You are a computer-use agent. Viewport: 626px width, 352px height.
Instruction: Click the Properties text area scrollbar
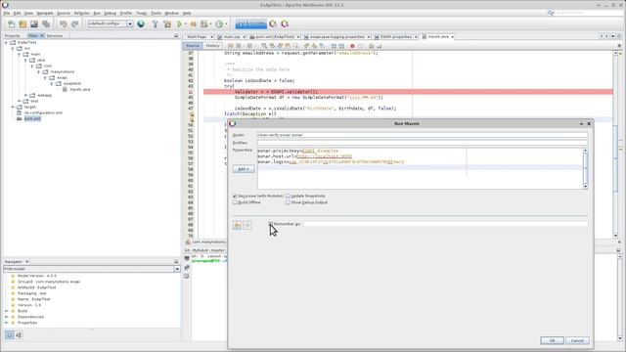point(585,168)
